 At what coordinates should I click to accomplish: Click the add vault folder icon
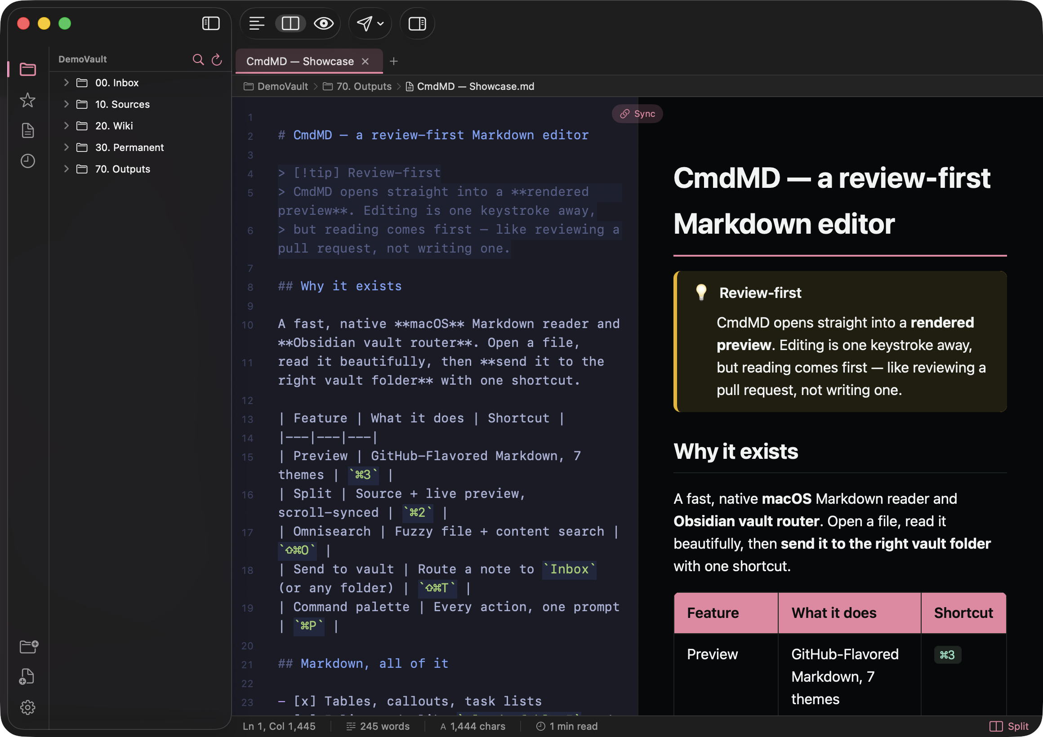pos(29,646)
